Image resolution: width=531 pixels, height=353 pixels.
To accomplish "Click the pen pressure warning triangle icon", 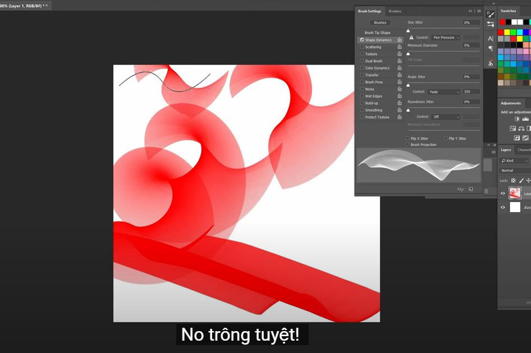I will (411, 38).
